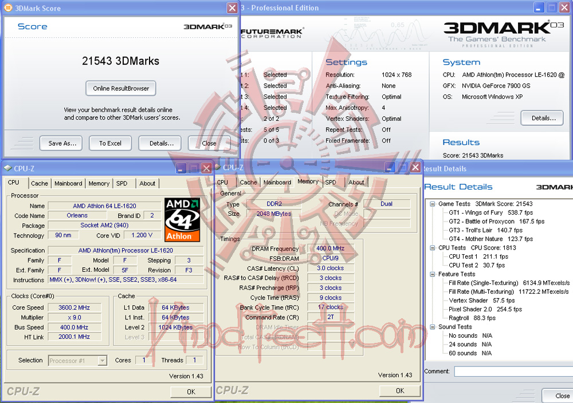Open Mainboard tab in left CPU-Z
The width and height of the screenshot is (573, 403).
[68, 183]
